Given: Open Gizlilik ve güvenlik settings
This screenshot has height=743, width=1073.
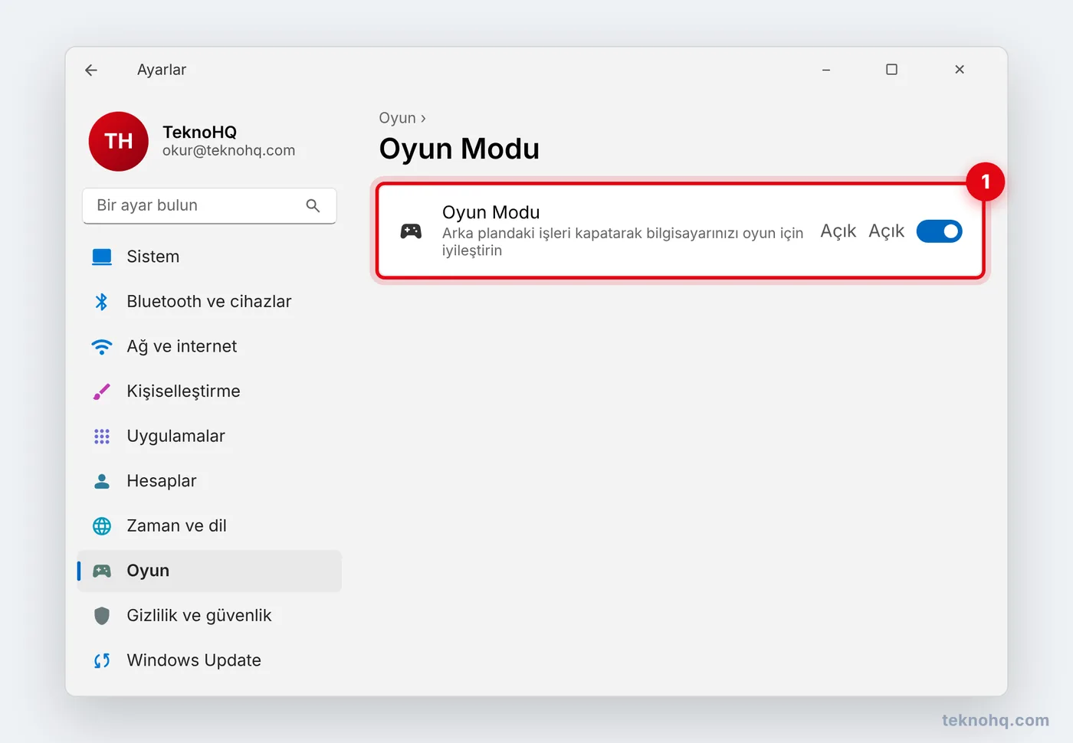Looking at the screenshot, I should (x=209, y=616).
